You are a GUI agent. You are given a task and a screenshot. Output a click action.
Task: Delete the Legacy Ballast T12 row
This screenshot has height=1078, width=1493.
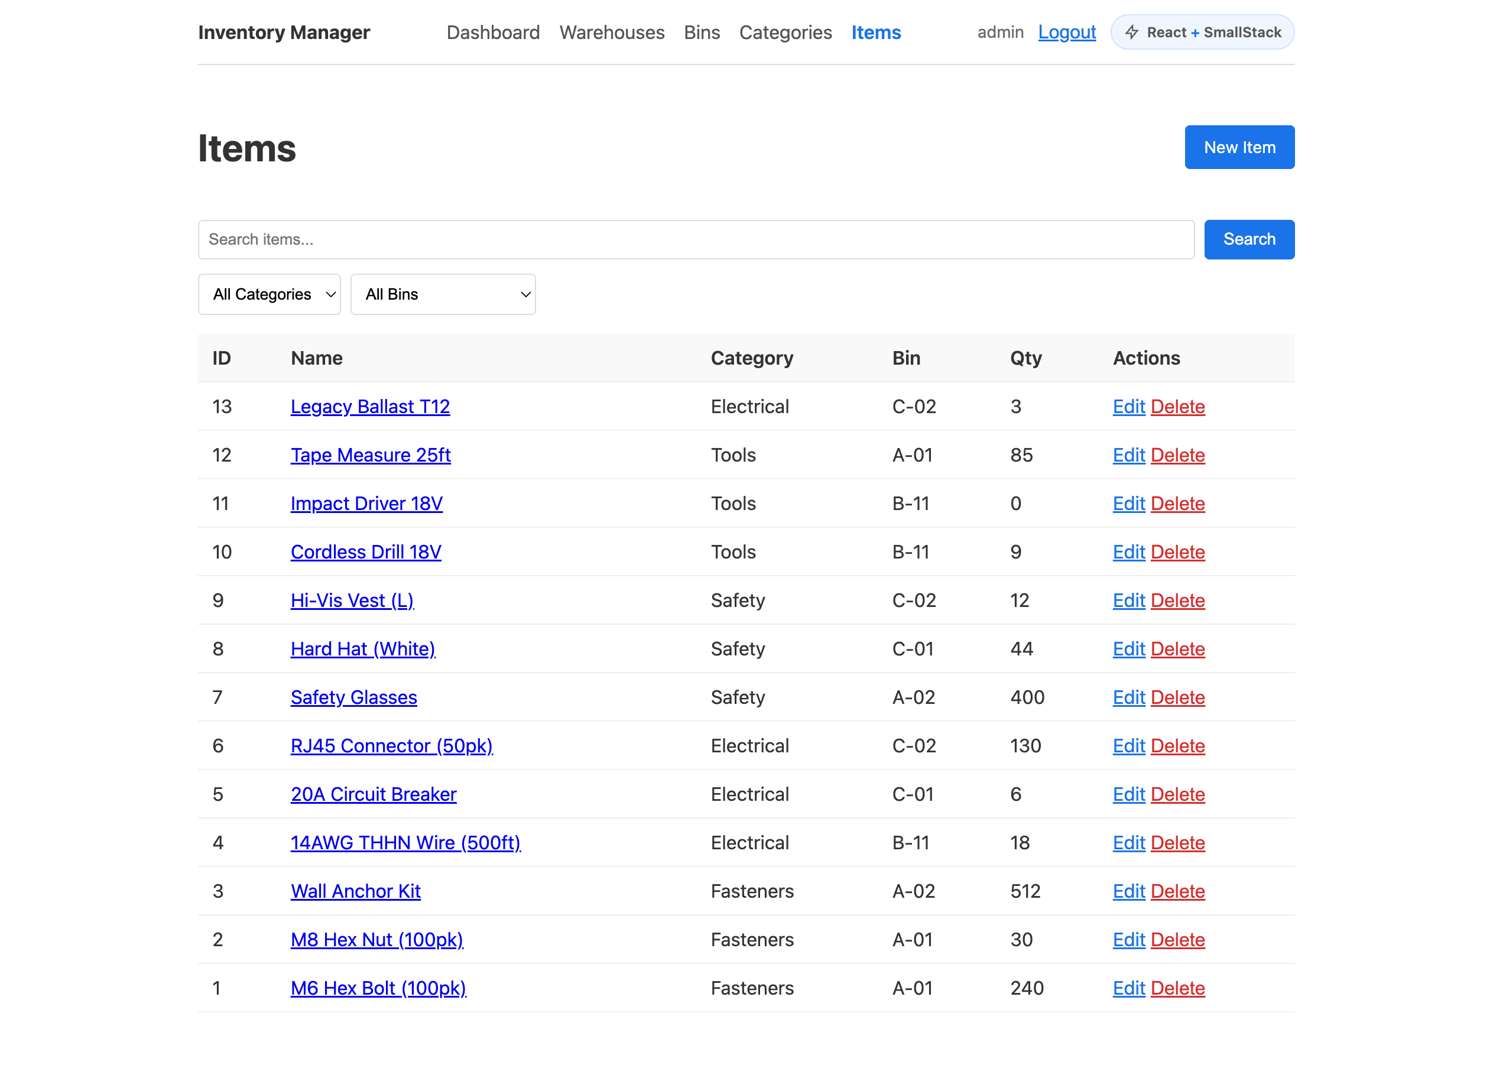pyautogui.click(x=1178, y=407)
